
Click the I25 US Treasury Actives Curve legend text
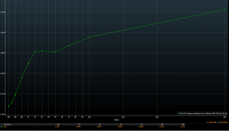click(203, 113)
